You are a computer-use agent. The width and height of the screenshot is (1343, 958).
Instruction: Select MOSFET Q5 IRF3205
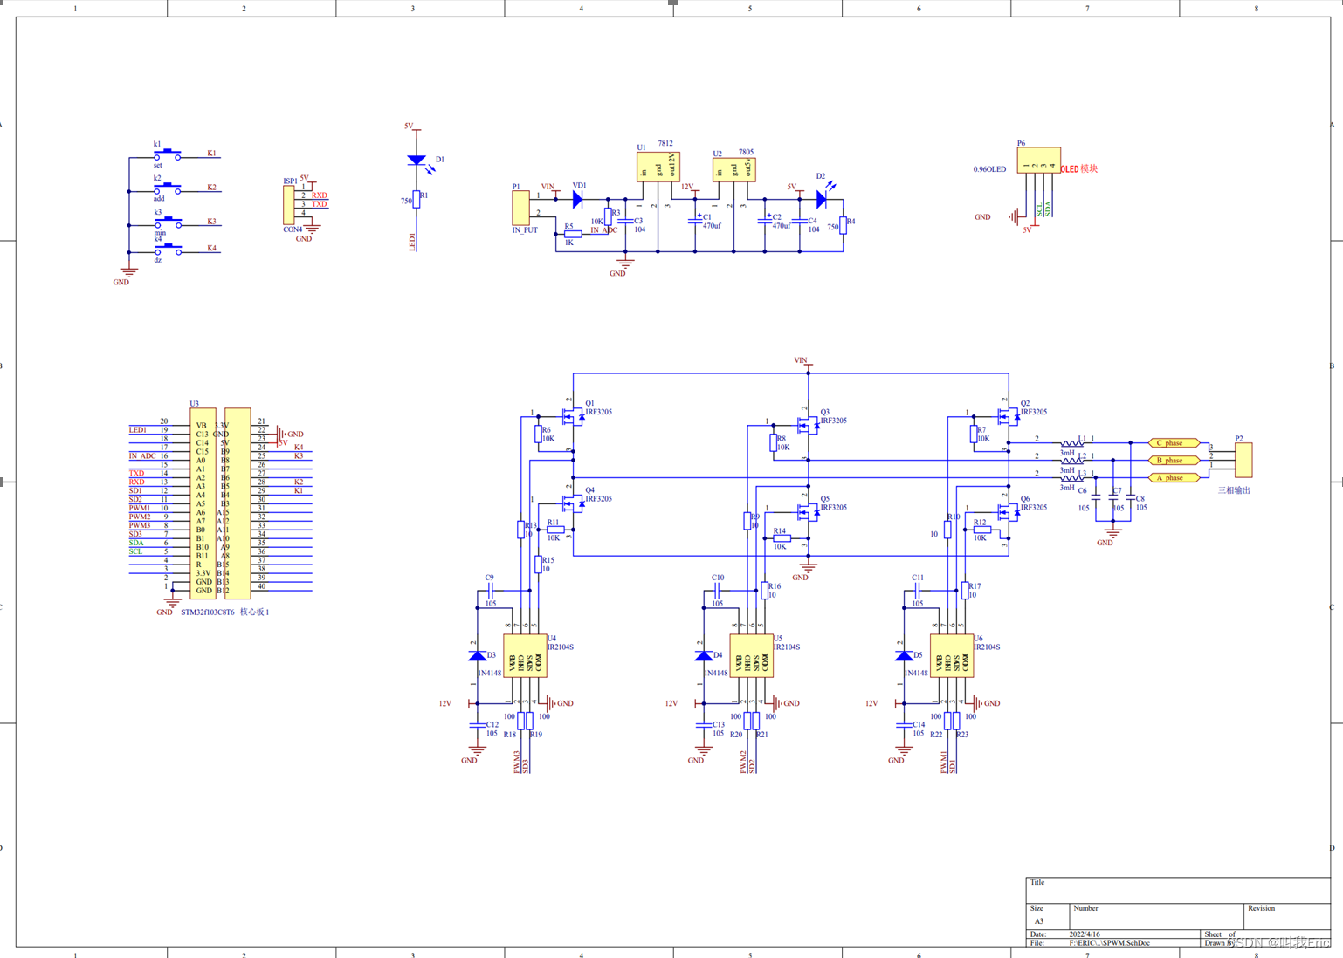click(809, 513)
